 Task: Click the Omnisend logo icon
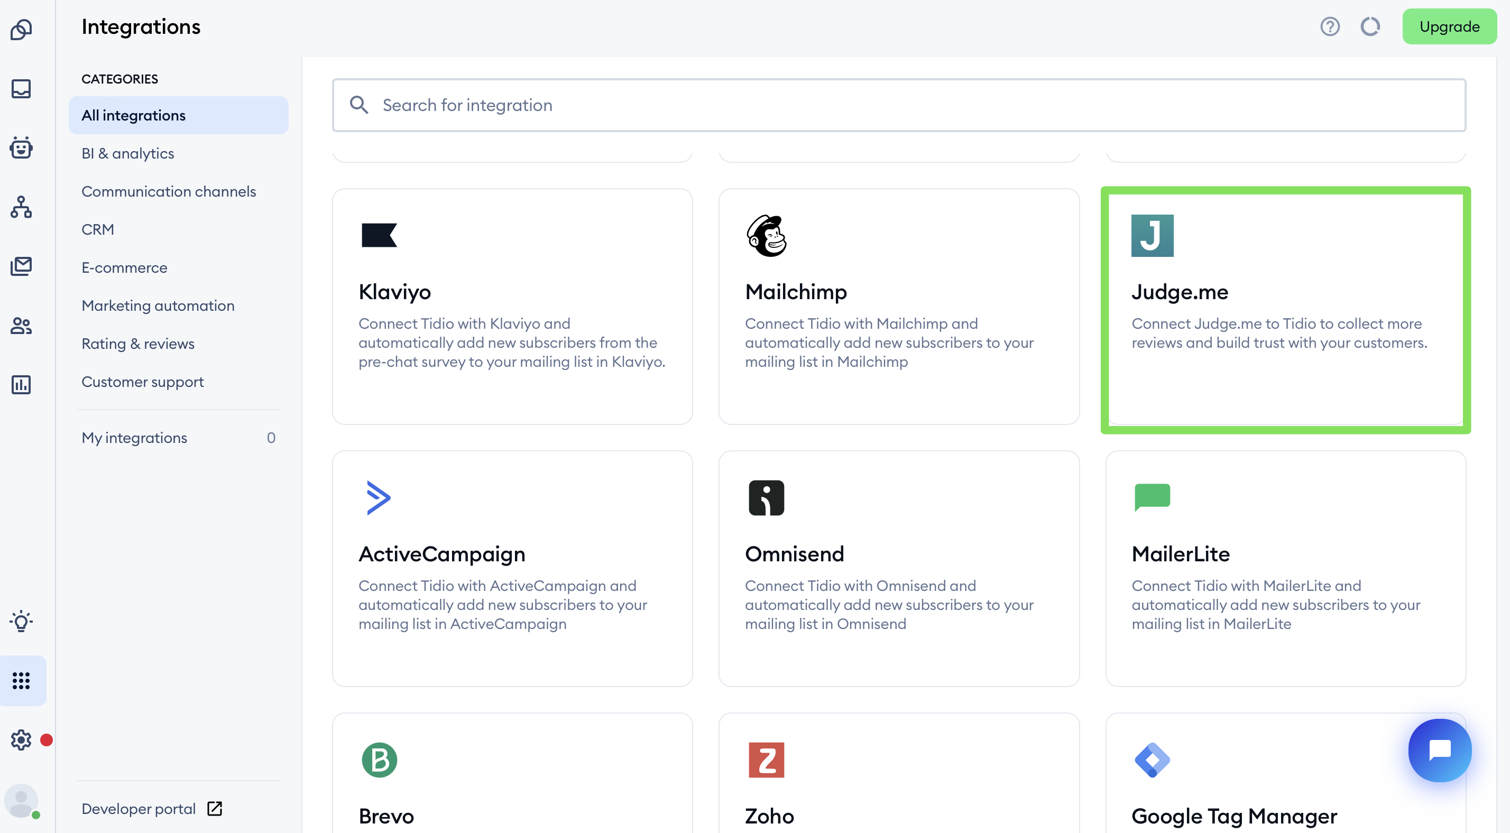[x=766, y=498]
